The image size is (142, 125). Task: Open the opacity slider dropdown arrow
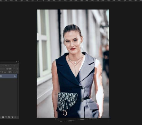tap(17, 69)
